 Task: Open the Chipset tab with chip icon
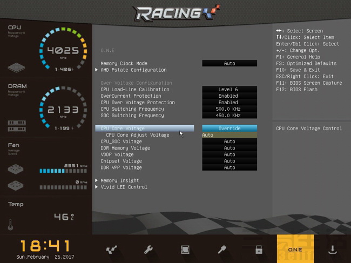point(185,249)
